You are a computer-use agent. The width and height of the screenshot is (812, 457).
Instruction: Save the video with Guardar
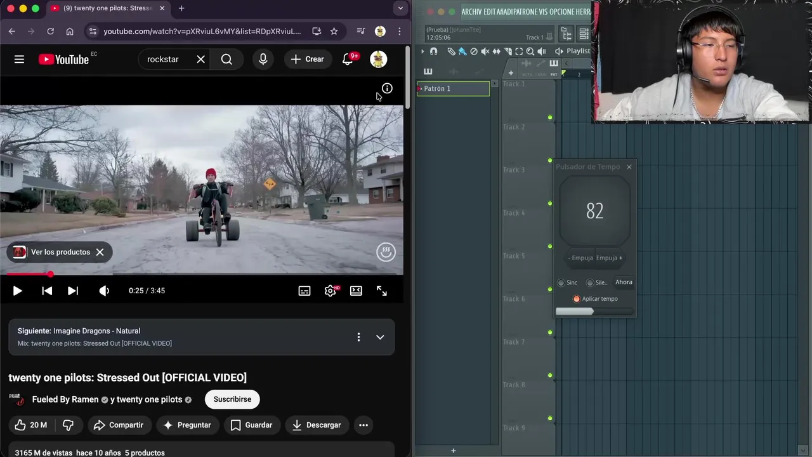(x=251, y=425)
